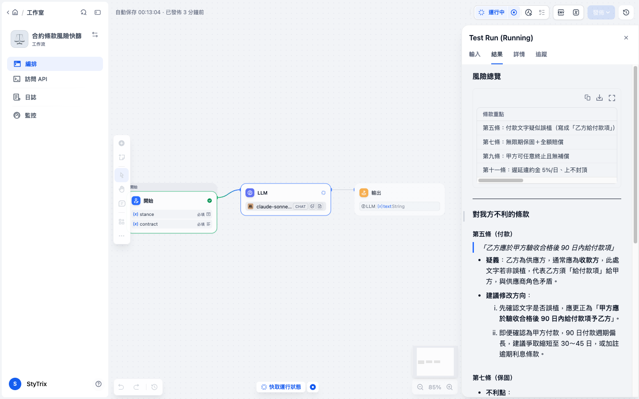Viewport: 639px width, 399px height.
Task: Click the claude-sonne... model label
Action: (x=274, y=207)
